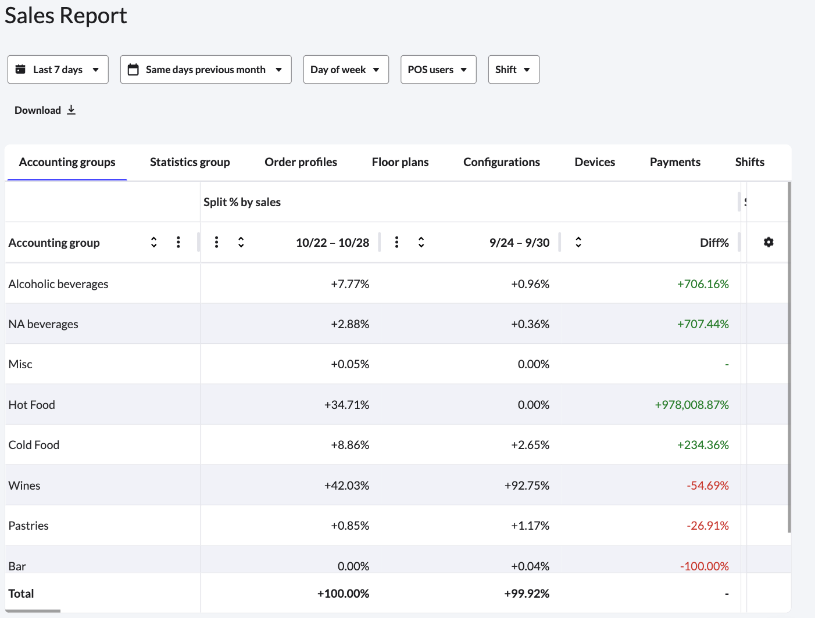Open the kebab menu on the 10/22 – 10/28 column

pos(216,242)
